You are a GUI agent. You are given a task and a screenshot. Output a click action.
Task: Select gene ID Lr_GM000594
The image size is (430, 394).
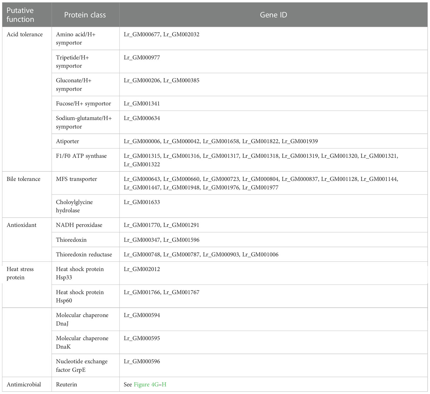click(x=142, y=315)
